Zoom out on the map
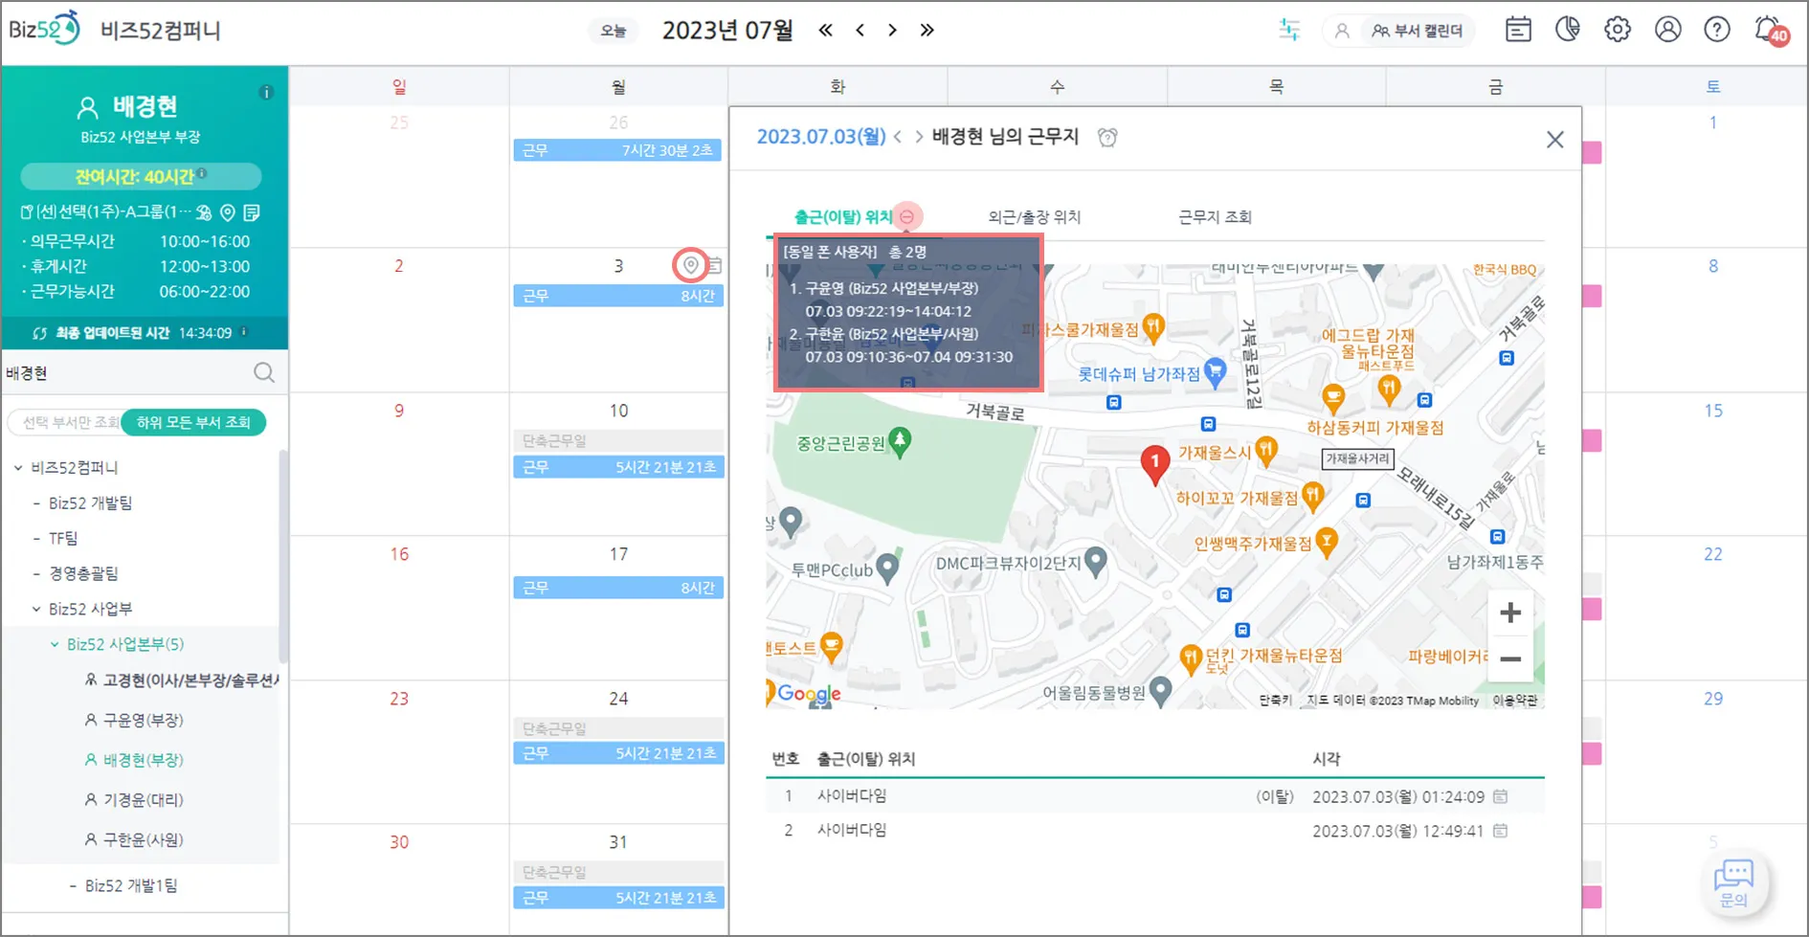1809x937 pixels. (1510, 658)
